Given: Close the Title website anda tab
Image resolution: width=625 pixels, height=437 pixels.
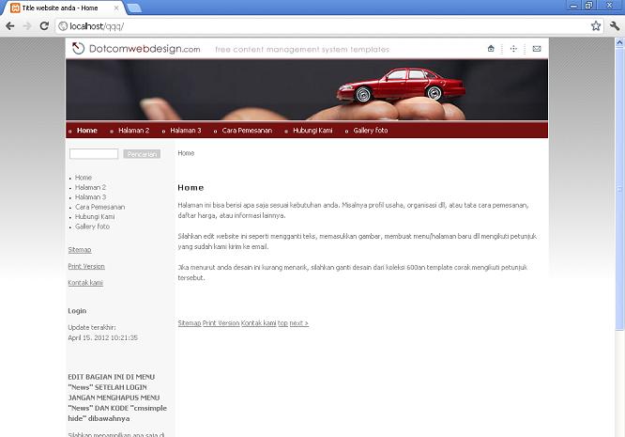Looking at the screenshot, I should [116, 8].
